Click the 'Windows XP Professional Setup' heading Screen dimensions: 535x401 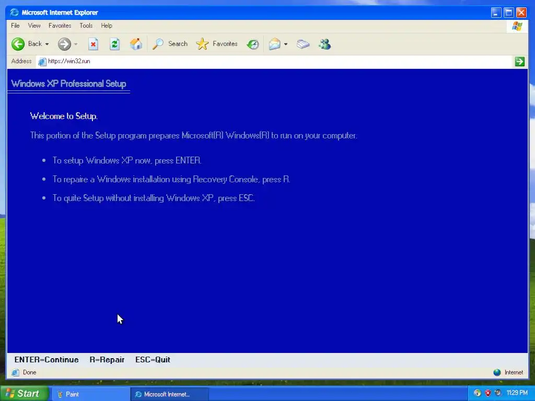pos(68,84)
